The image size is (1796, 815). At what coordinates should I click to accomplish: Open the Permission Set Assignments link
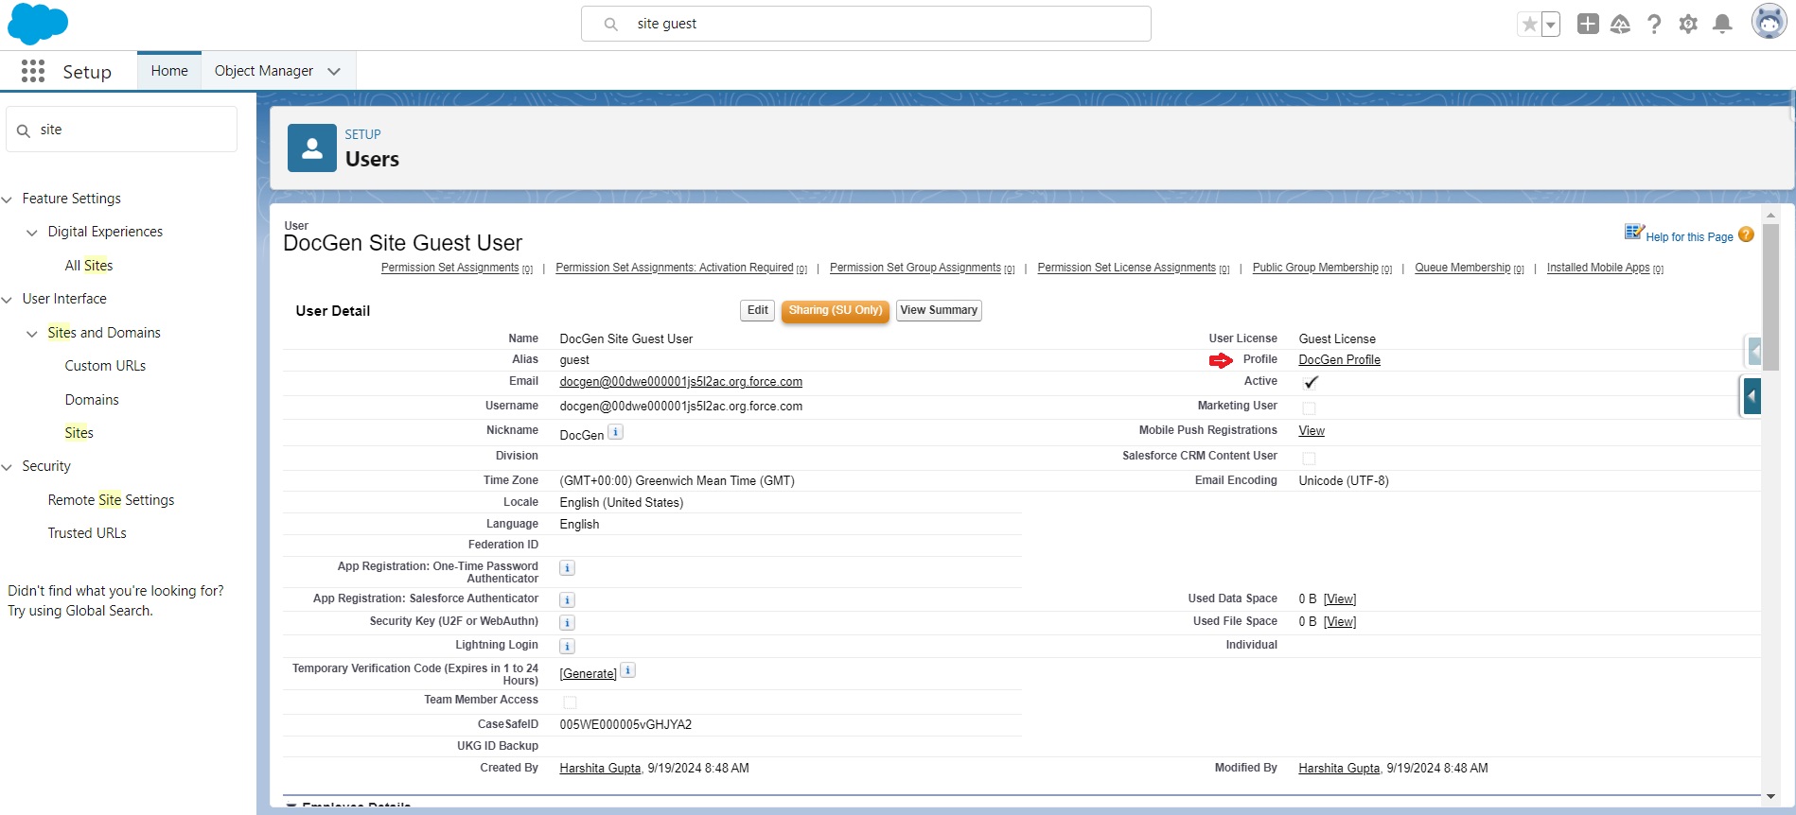point(449,268)
